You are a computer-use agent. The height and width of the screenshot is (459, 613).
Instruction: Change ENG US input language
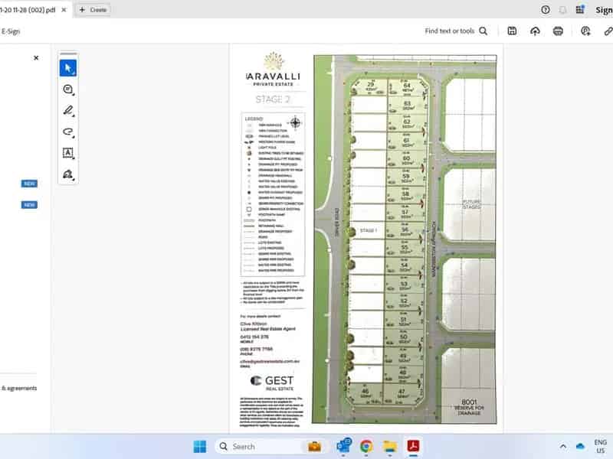(x=601, y=446)
